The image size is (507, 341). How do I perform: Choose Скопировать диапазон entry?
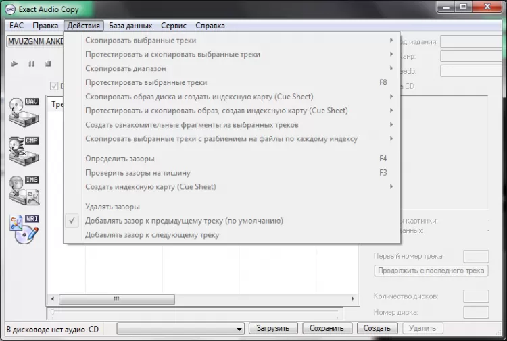[x=232, y=68]
